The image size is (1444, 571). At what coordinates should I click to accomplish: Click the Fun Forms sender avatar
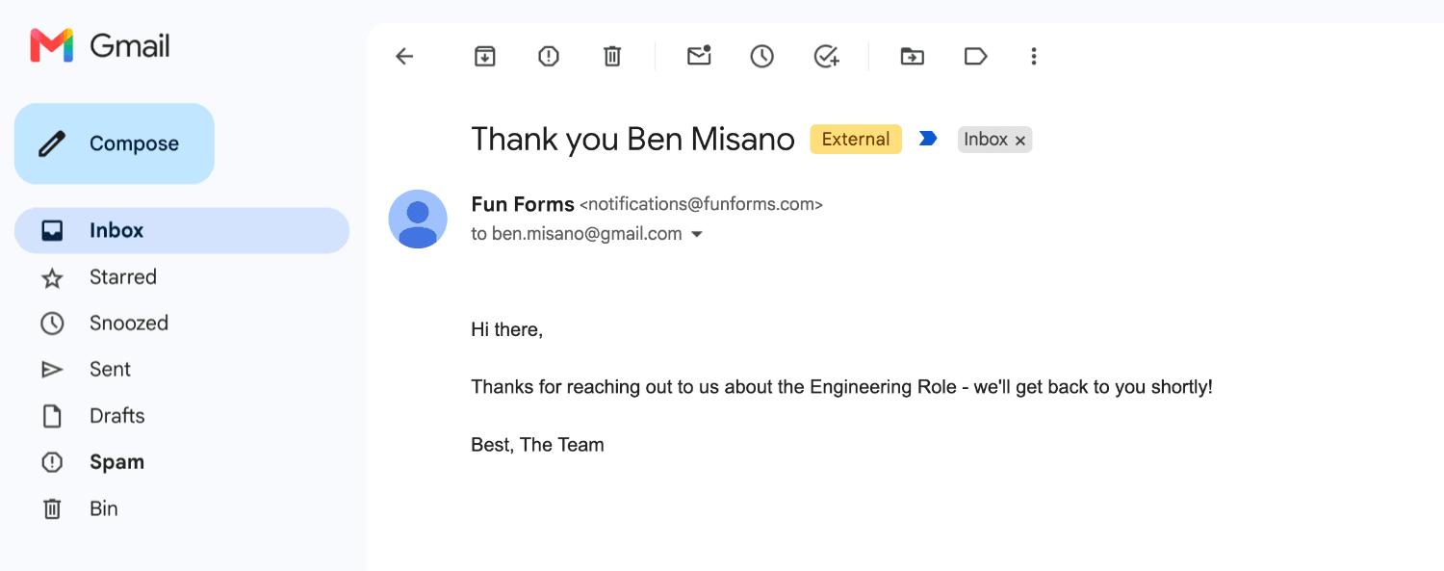(x=418, y=220)
